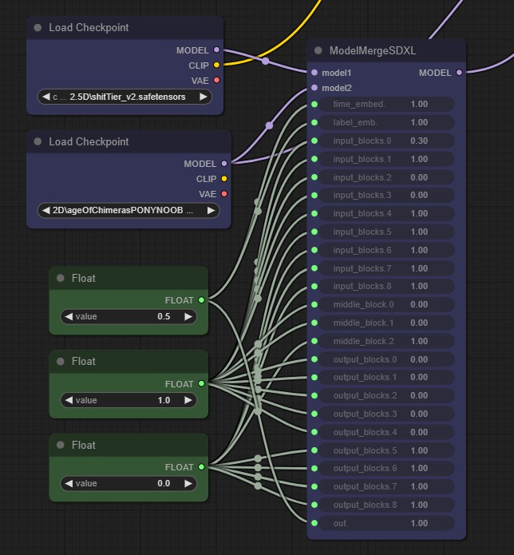Click the input_blocks.3 0.00 value field
Screen dimensions: 514x555
click(386, 195)
